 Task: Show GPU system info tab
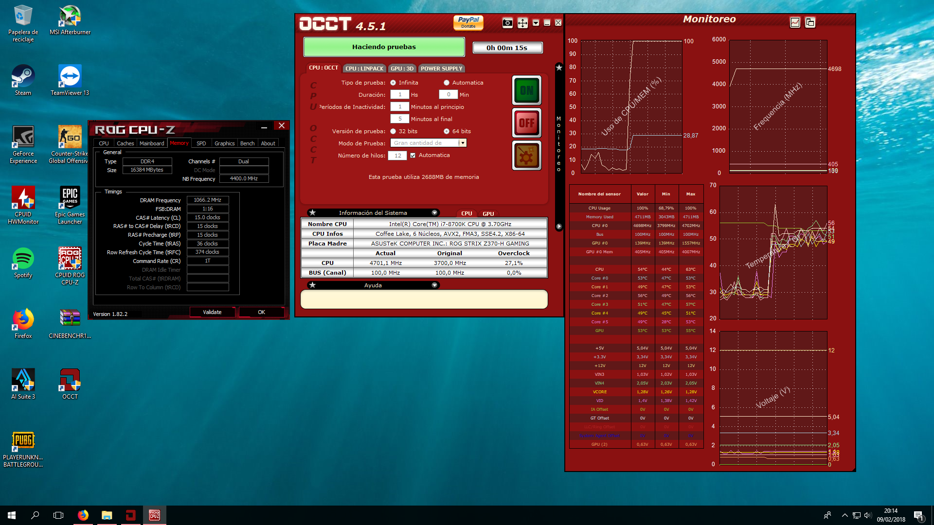click(x=488, y=214)
